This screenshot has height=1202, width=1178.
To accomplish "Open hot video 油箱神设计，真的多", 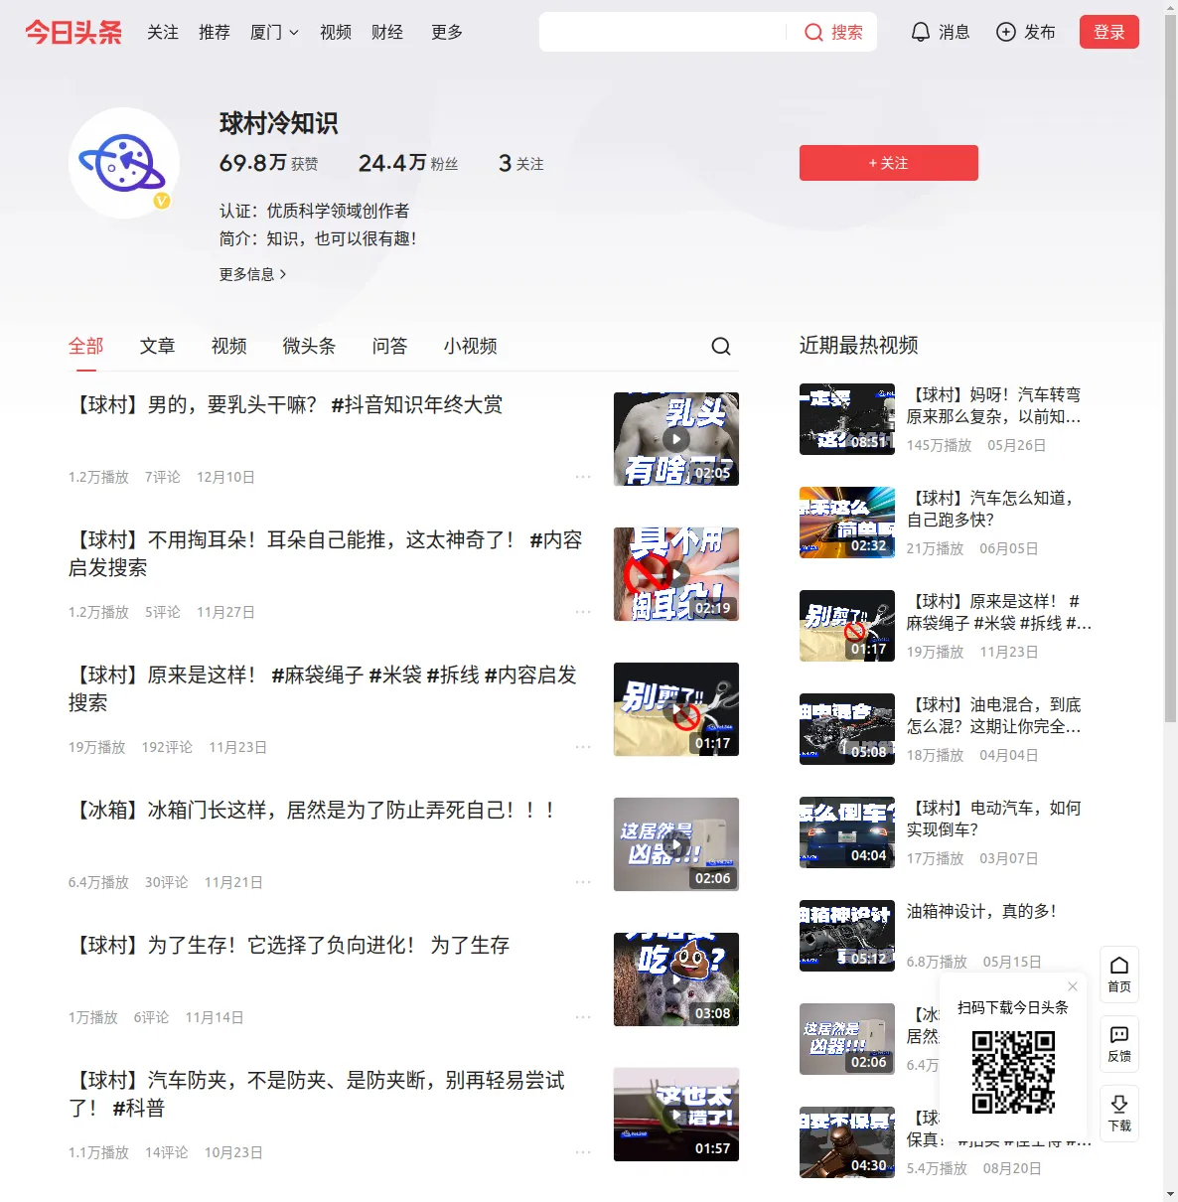I will (x=981, y=911).
